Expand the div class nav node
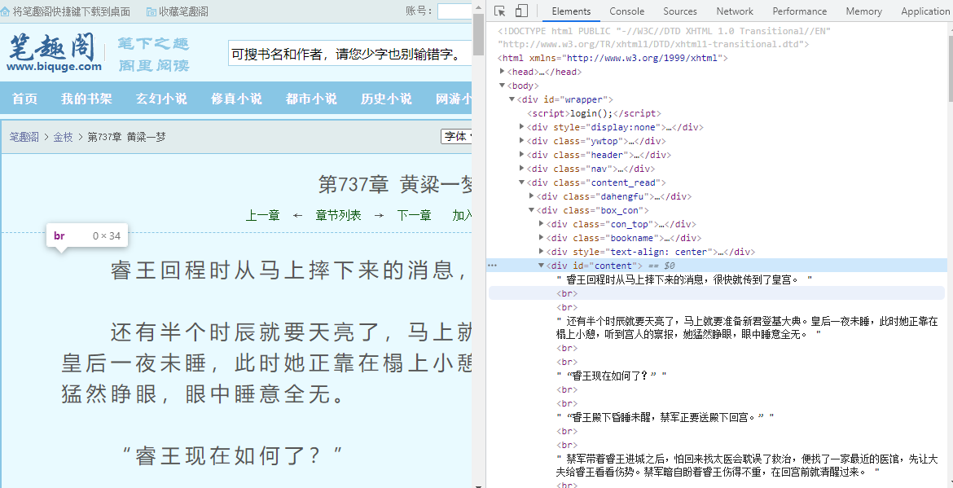Image resolution: width=953 pixels, height=488 pixels. pos(522,169)
